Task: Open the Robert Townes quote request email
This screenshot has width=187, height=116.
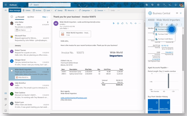Action: pyautogui.click(x=30, y=53)
